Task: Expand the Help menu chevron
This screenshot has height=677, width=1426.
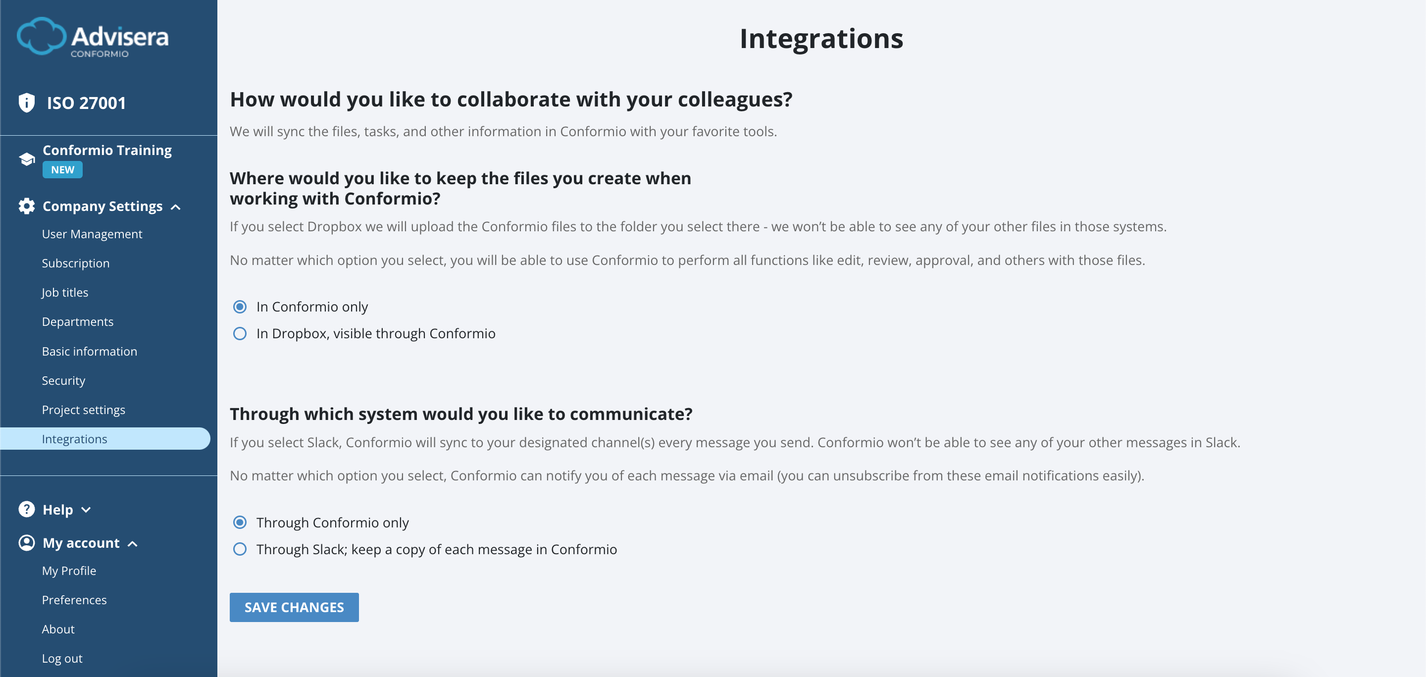Action: tap(86, 510)
